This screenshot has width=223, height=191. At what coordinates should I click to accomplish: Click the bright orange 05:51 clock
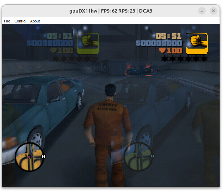tap(169, 36)
